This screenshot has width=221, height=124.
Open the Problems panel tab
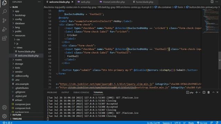coord(52,92)
